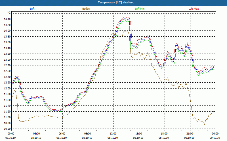Screen dimensions: 227x141
Task: Click the 15:00 time axis label
Action: (x=139, y=134)
